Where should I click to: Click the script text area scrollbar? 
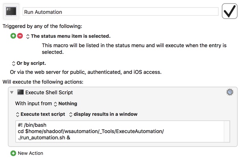(227, 132)
